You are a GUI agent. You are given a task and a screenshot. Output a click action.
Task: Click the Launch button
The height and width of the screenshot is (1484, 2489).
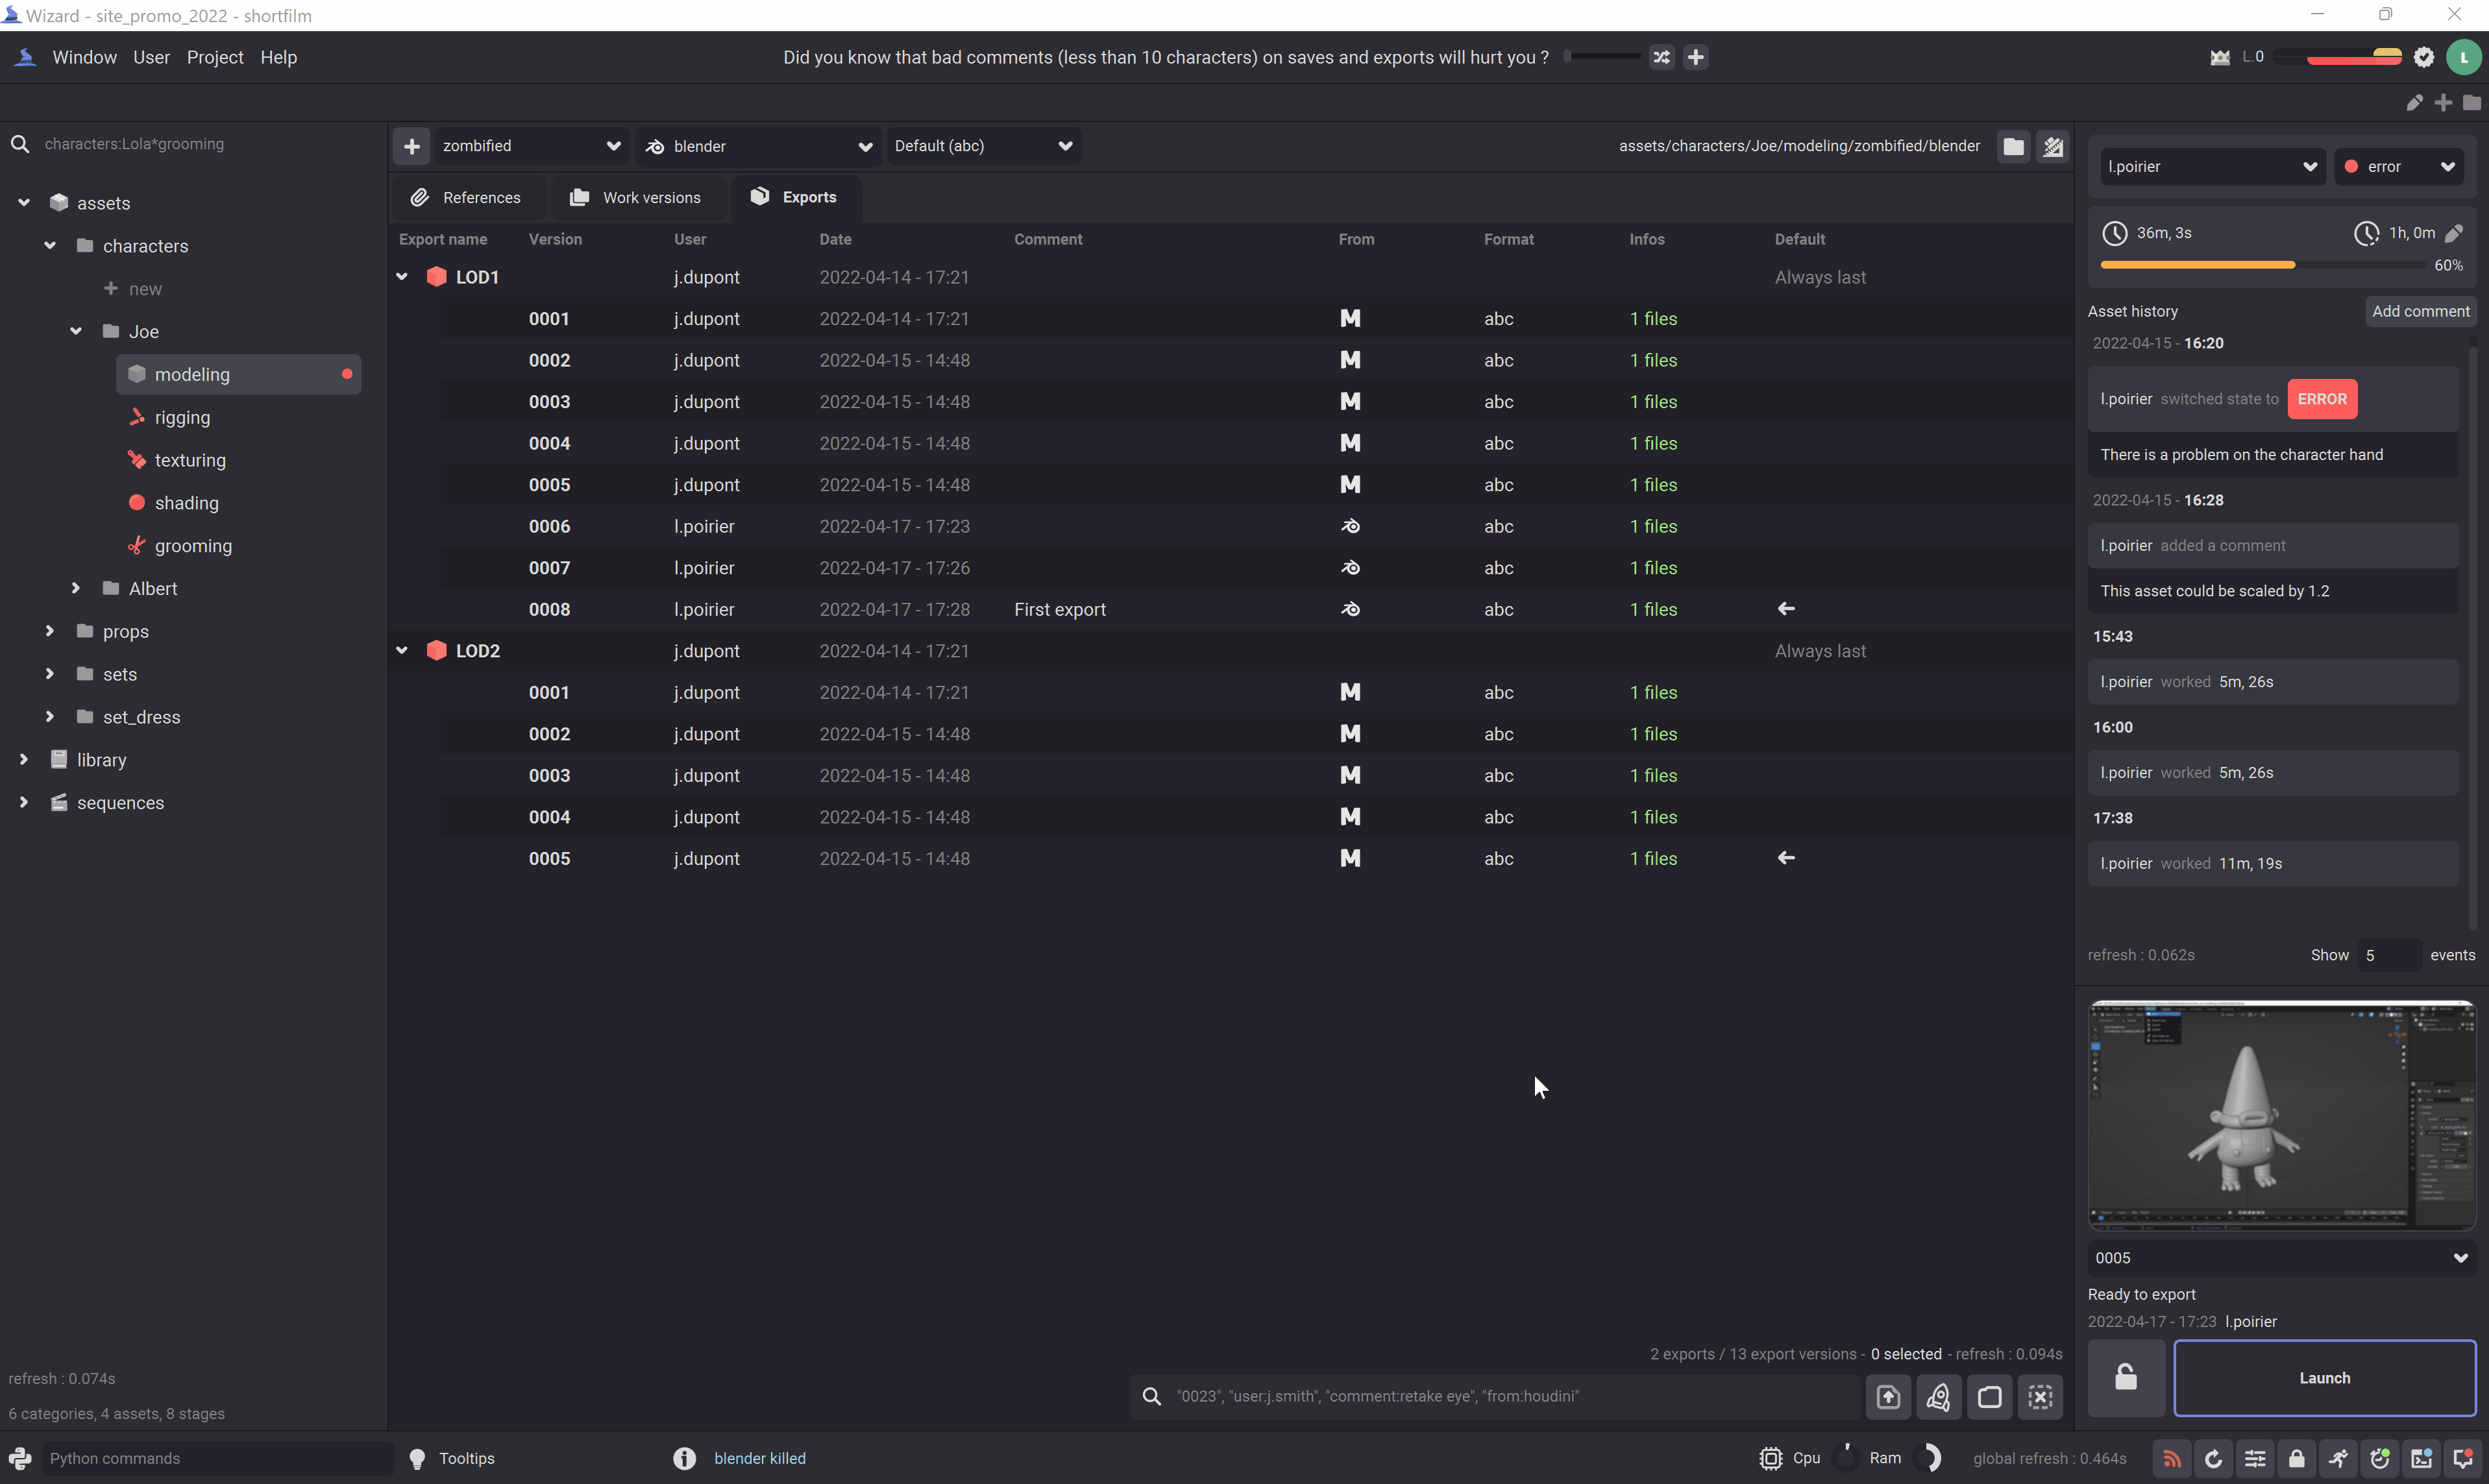click(2325, 1378)
